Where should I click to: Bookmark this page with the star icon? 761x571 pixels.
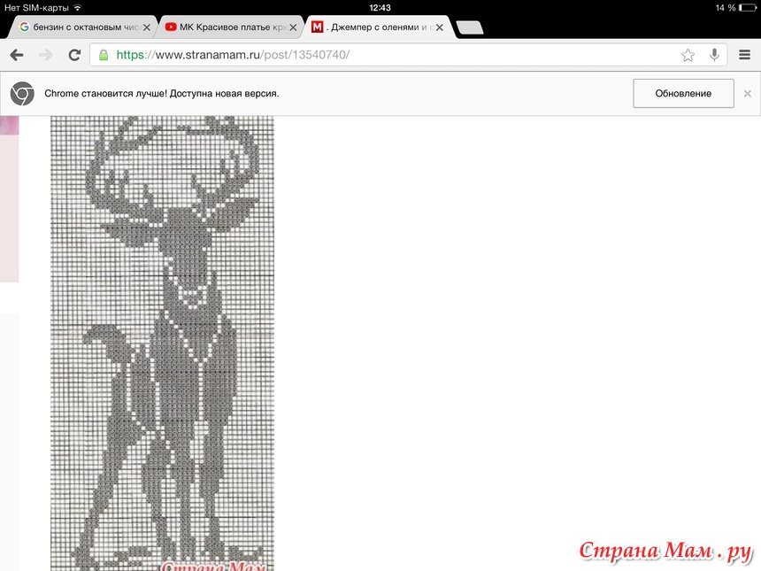coord(688,55)
